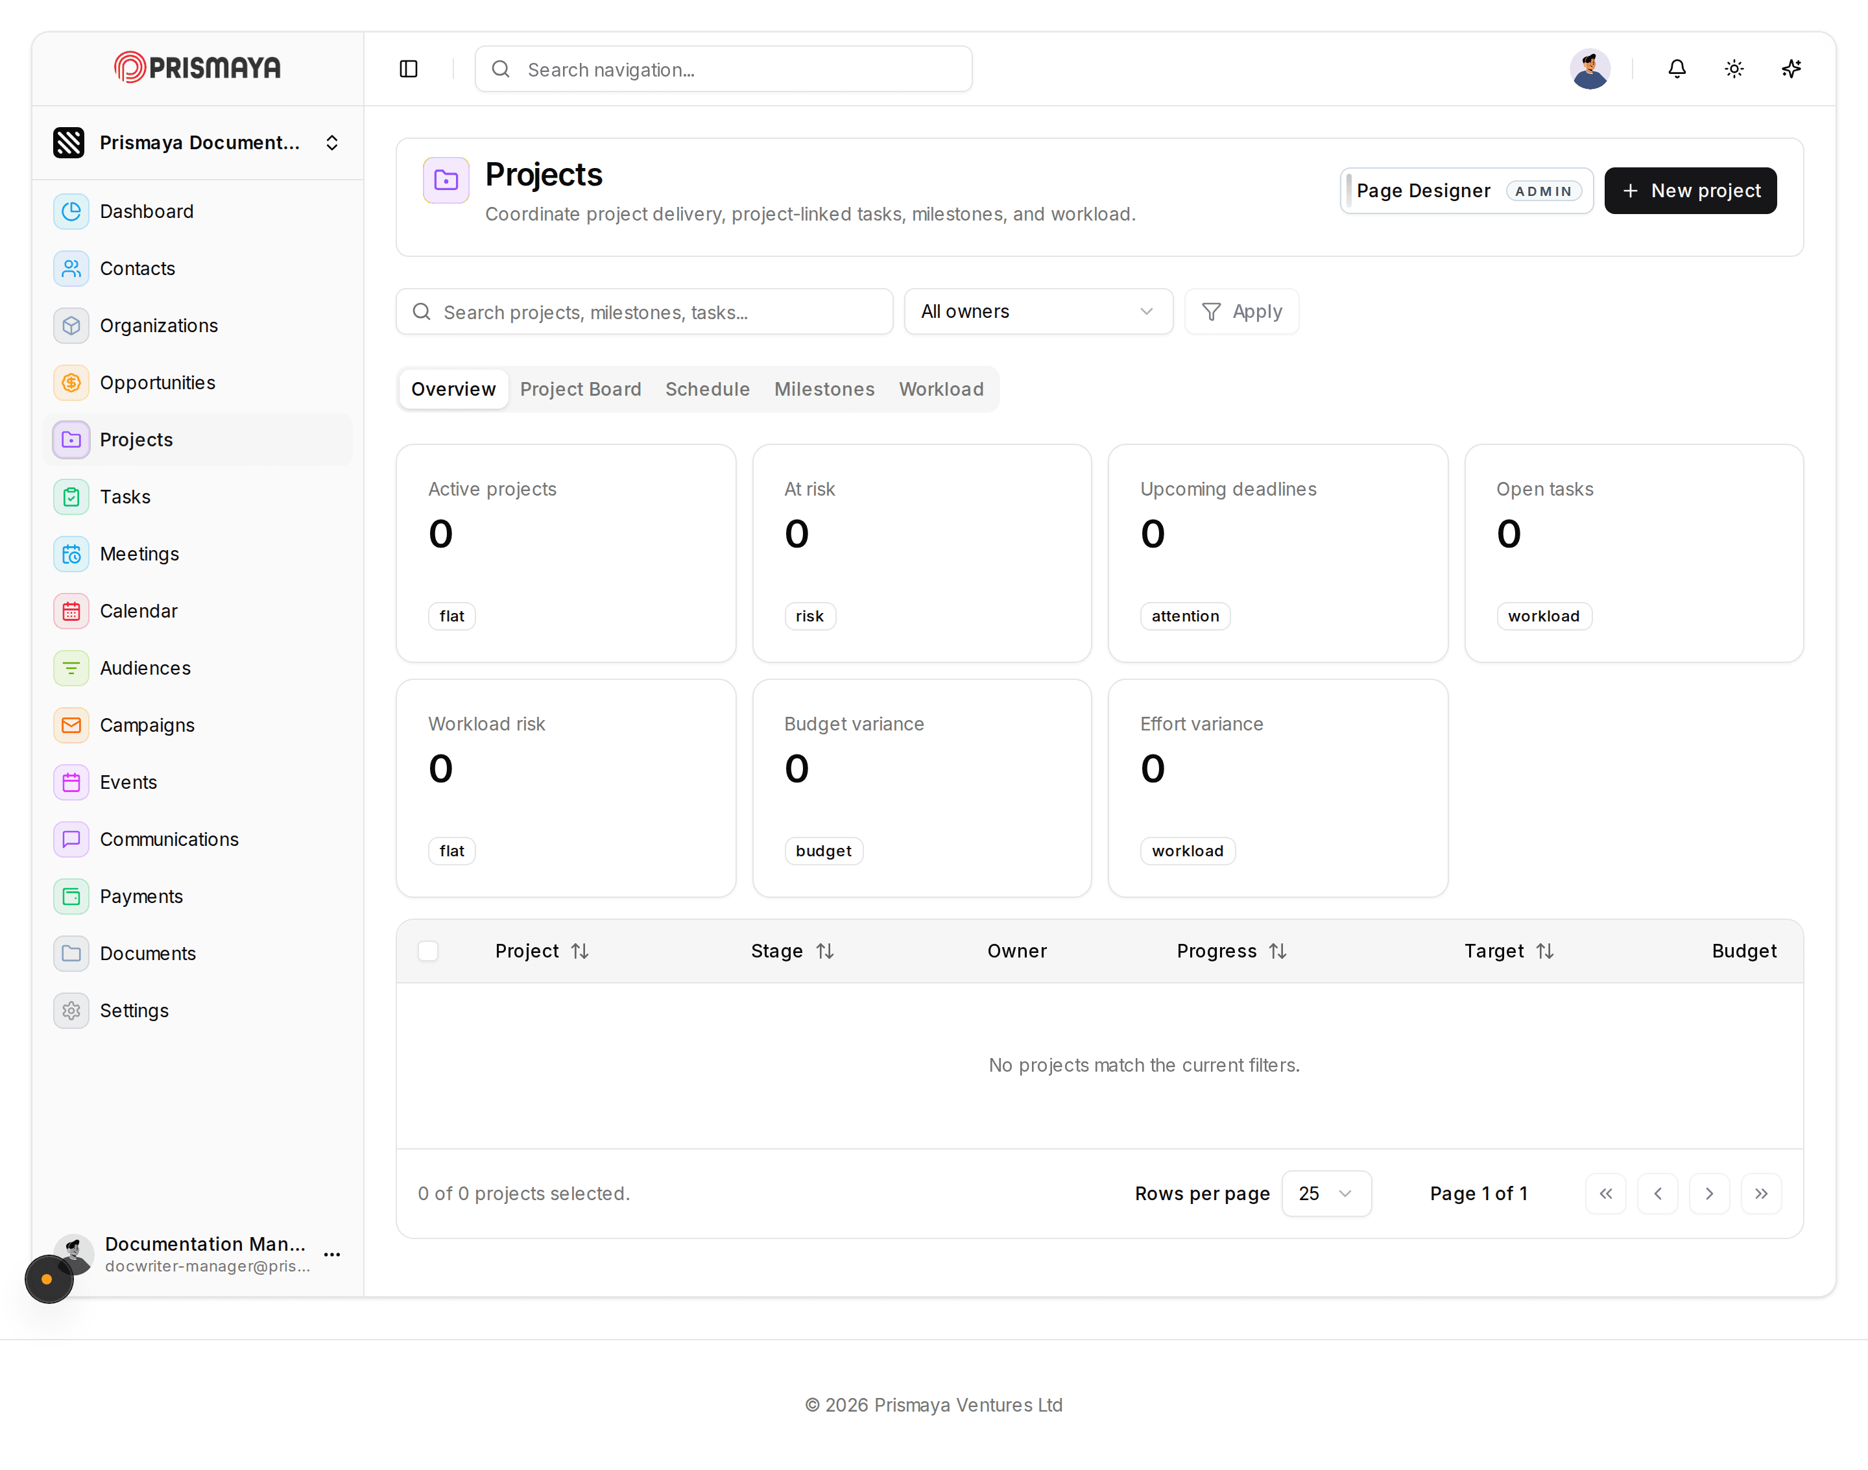Open the AI sparkles assistant icon
Screen dimensions: 1868x1470
[x=1791, y=69]
